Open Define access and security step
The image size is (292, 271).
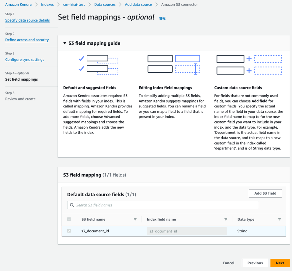pos(27,40)
